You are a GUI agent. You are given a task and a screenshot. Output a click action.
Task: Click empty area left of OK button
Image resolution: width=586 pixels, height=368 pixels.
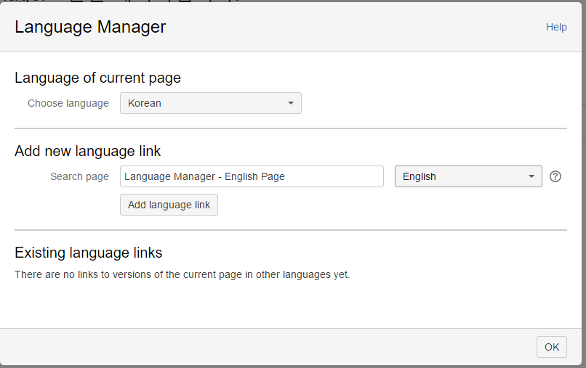(291, 347)
